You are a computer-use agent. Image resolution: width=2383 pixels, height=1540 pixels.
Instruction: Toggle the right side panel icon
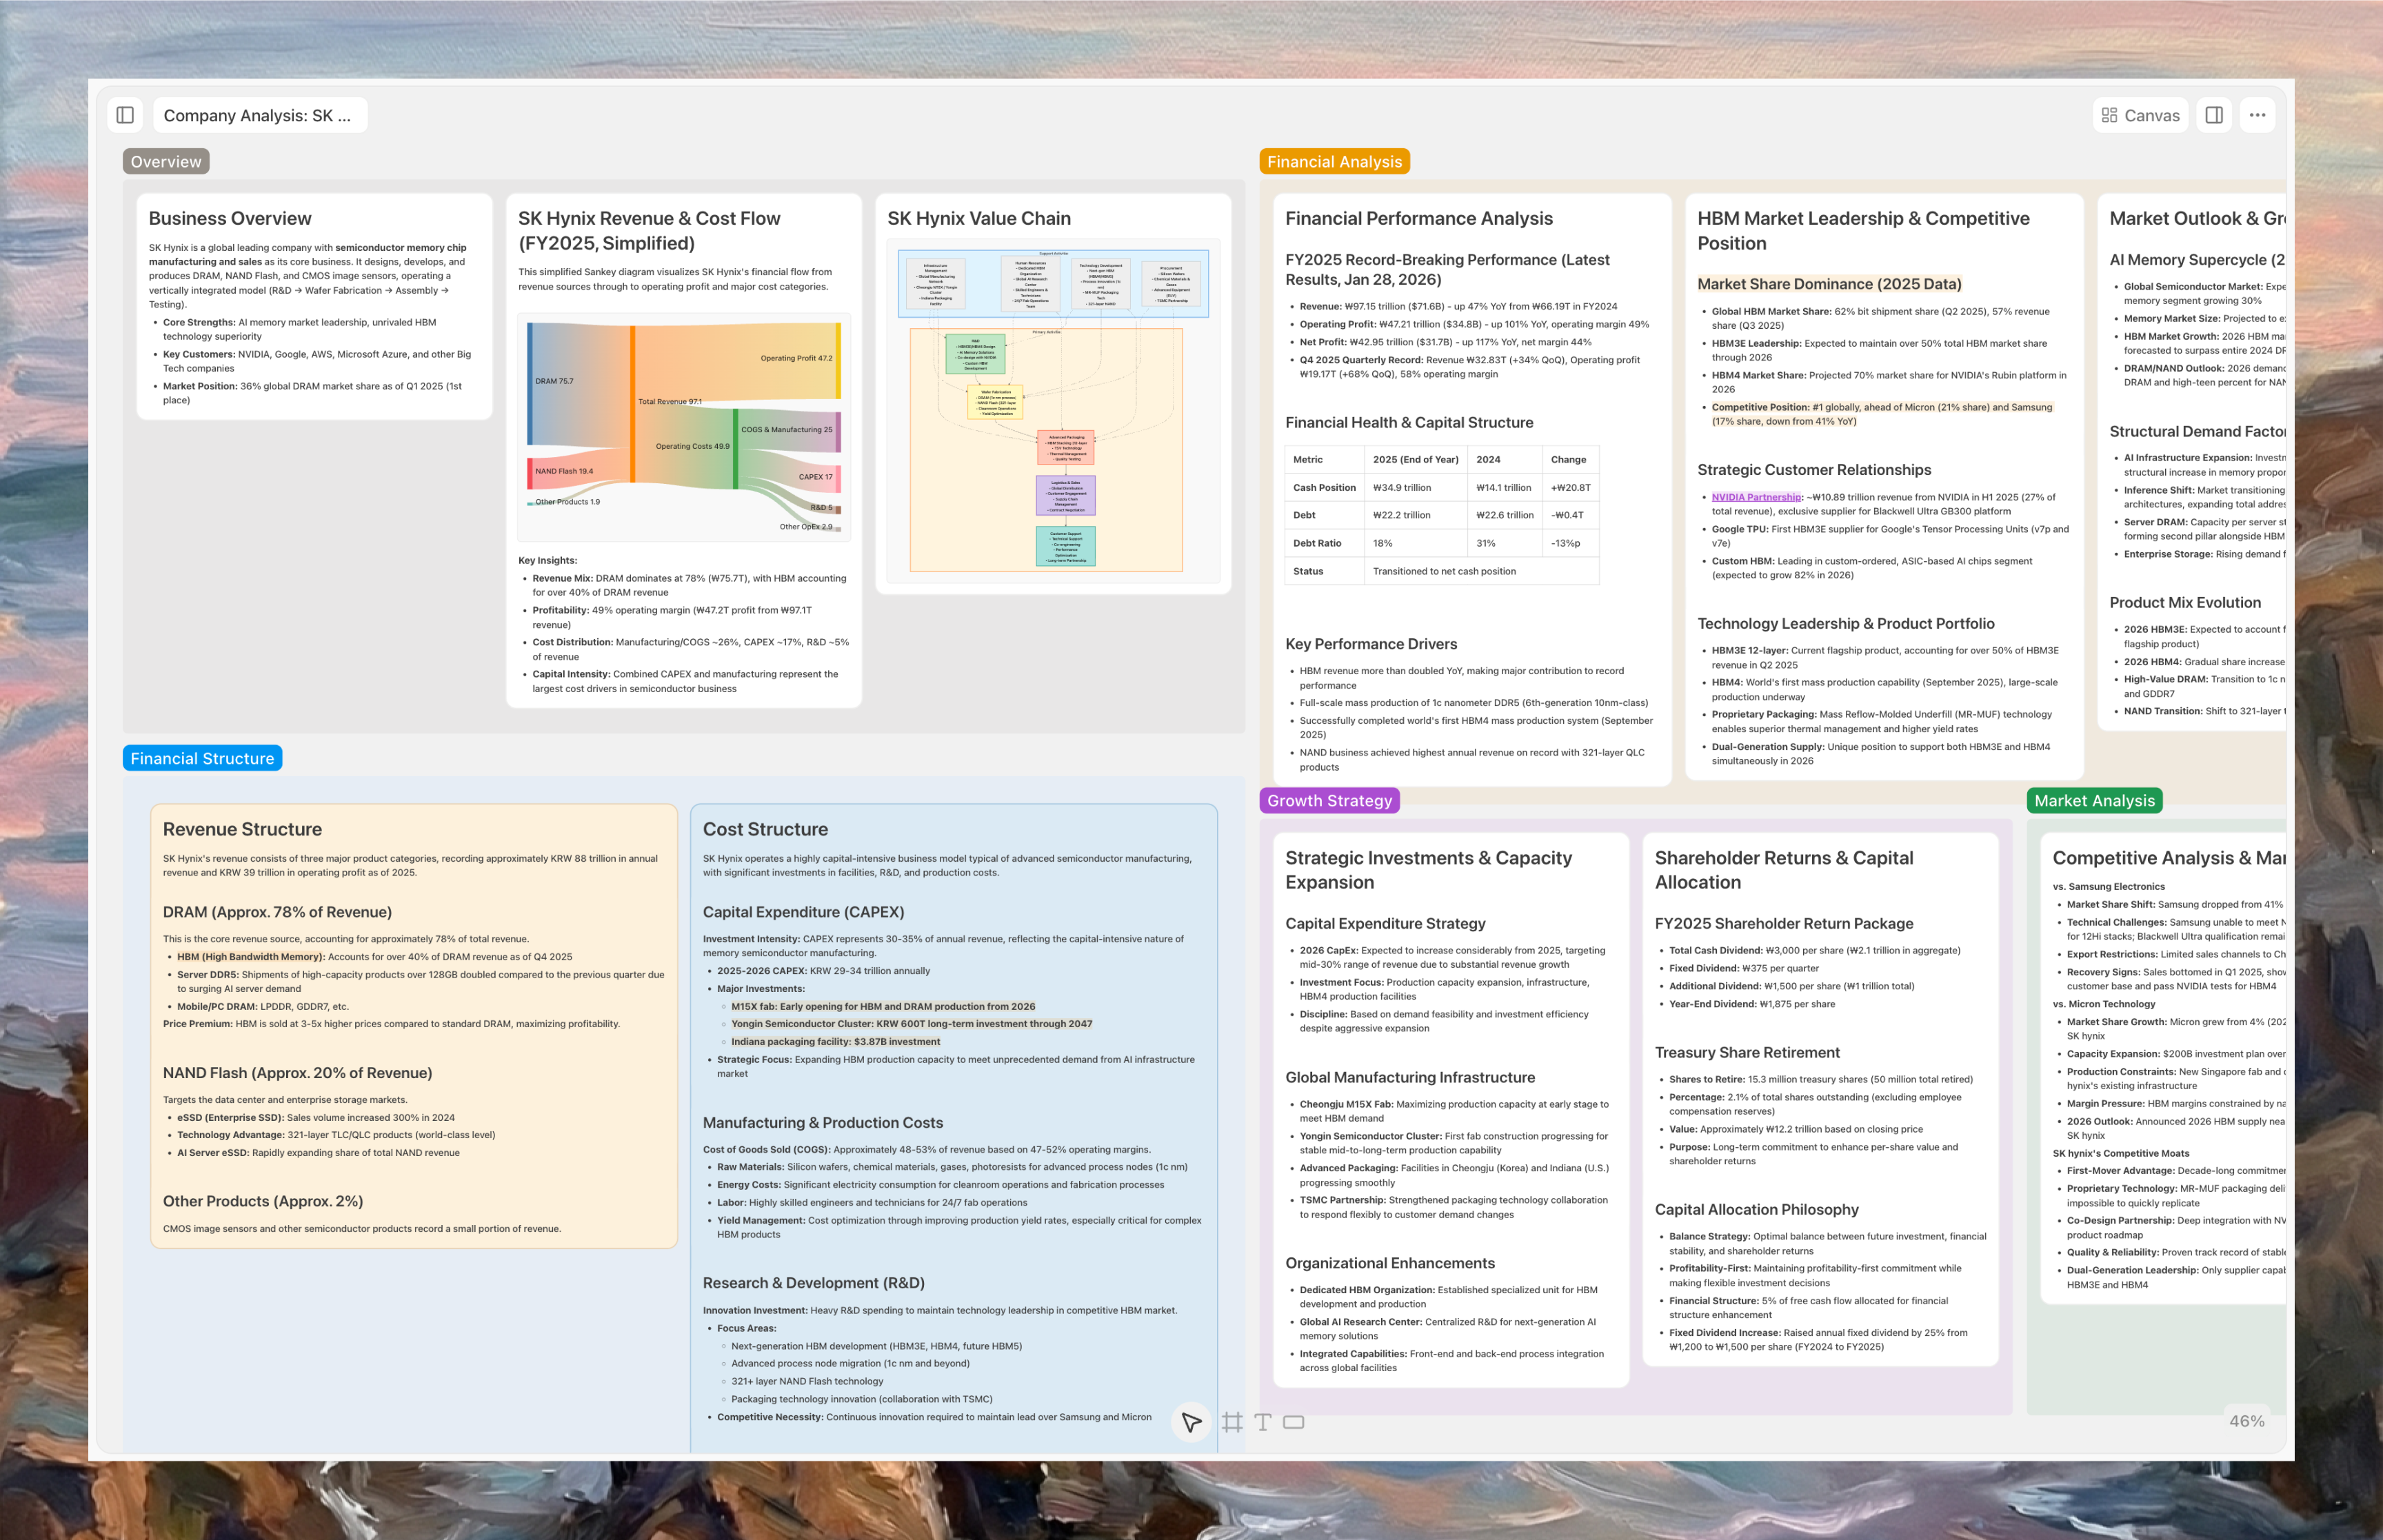(2214, 115)
